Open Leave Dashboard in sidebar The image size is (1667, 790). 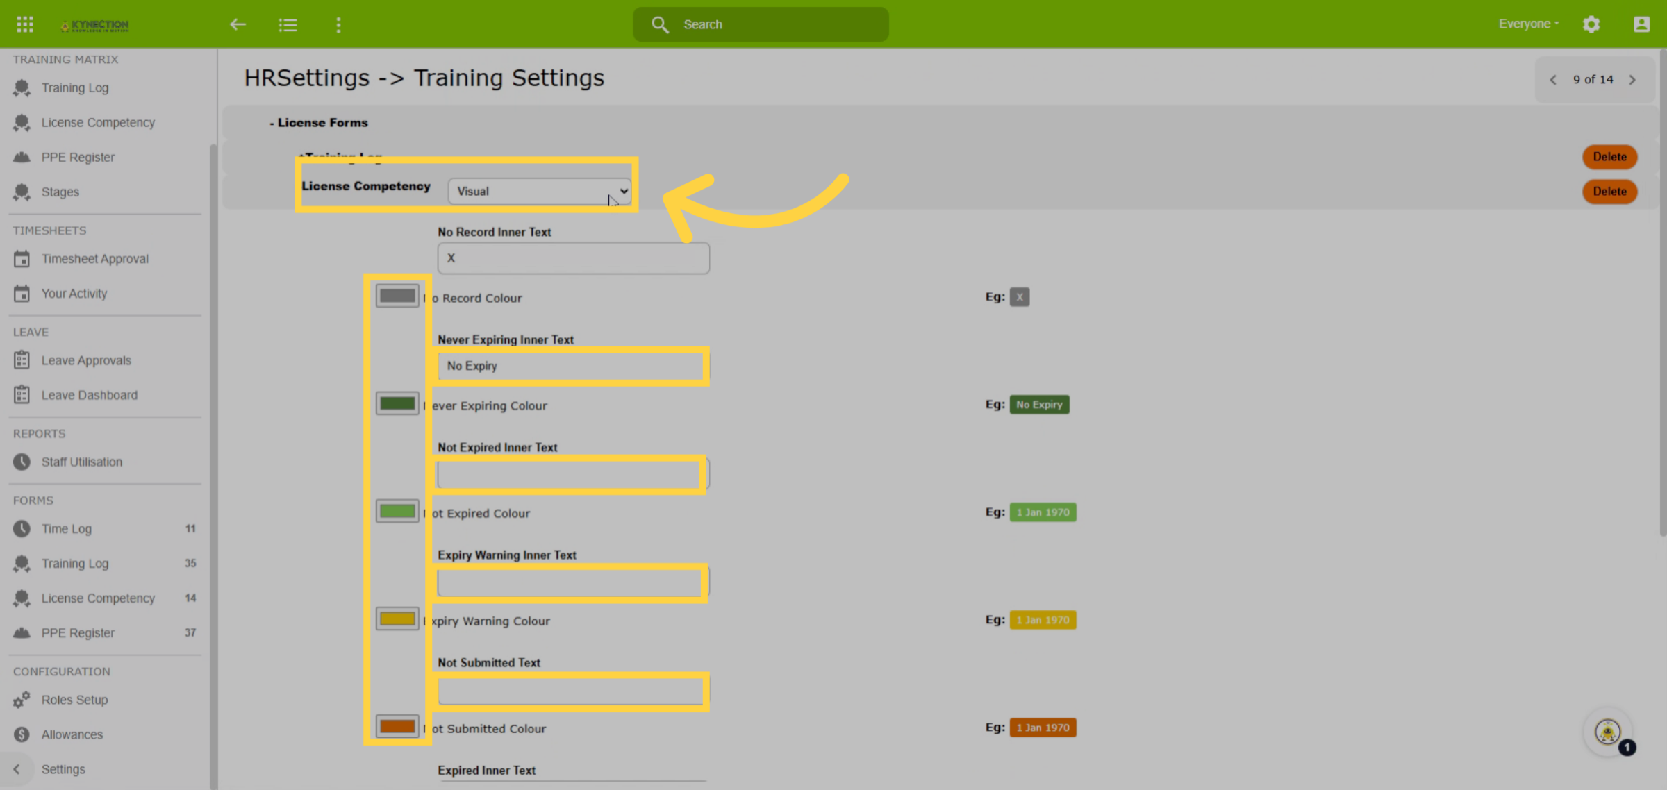[89, 395]
